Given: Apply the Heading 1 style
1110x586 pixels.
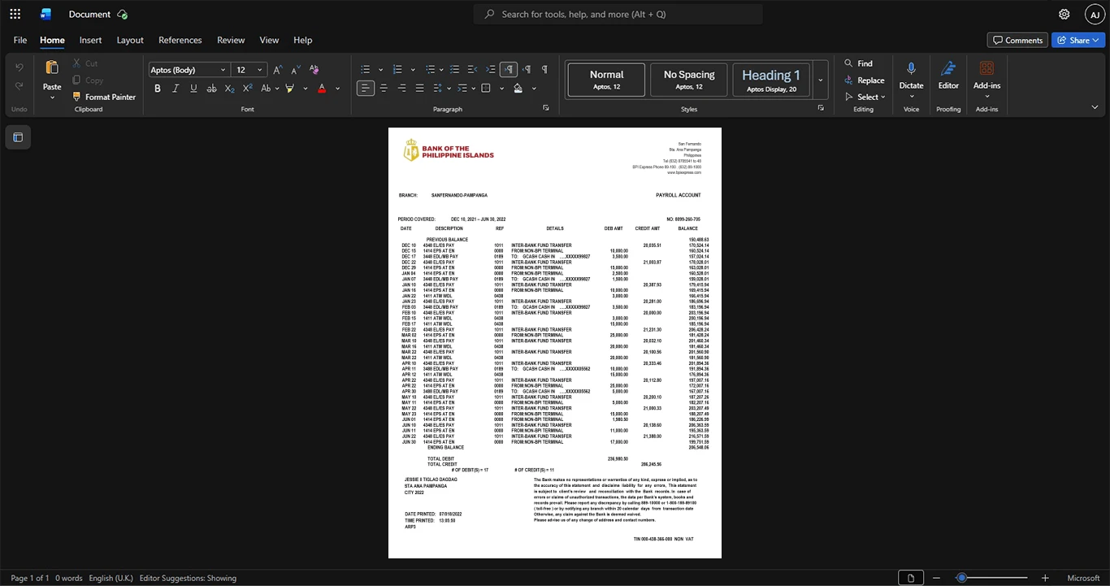Looking at the screenshot, I should [771, 80].
